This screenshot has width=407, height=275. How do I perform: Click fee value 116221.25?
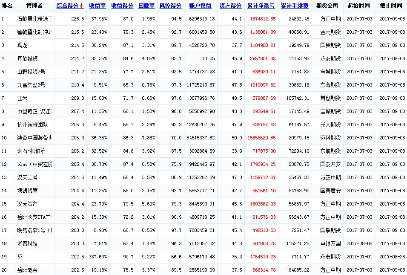click(298, 243)
